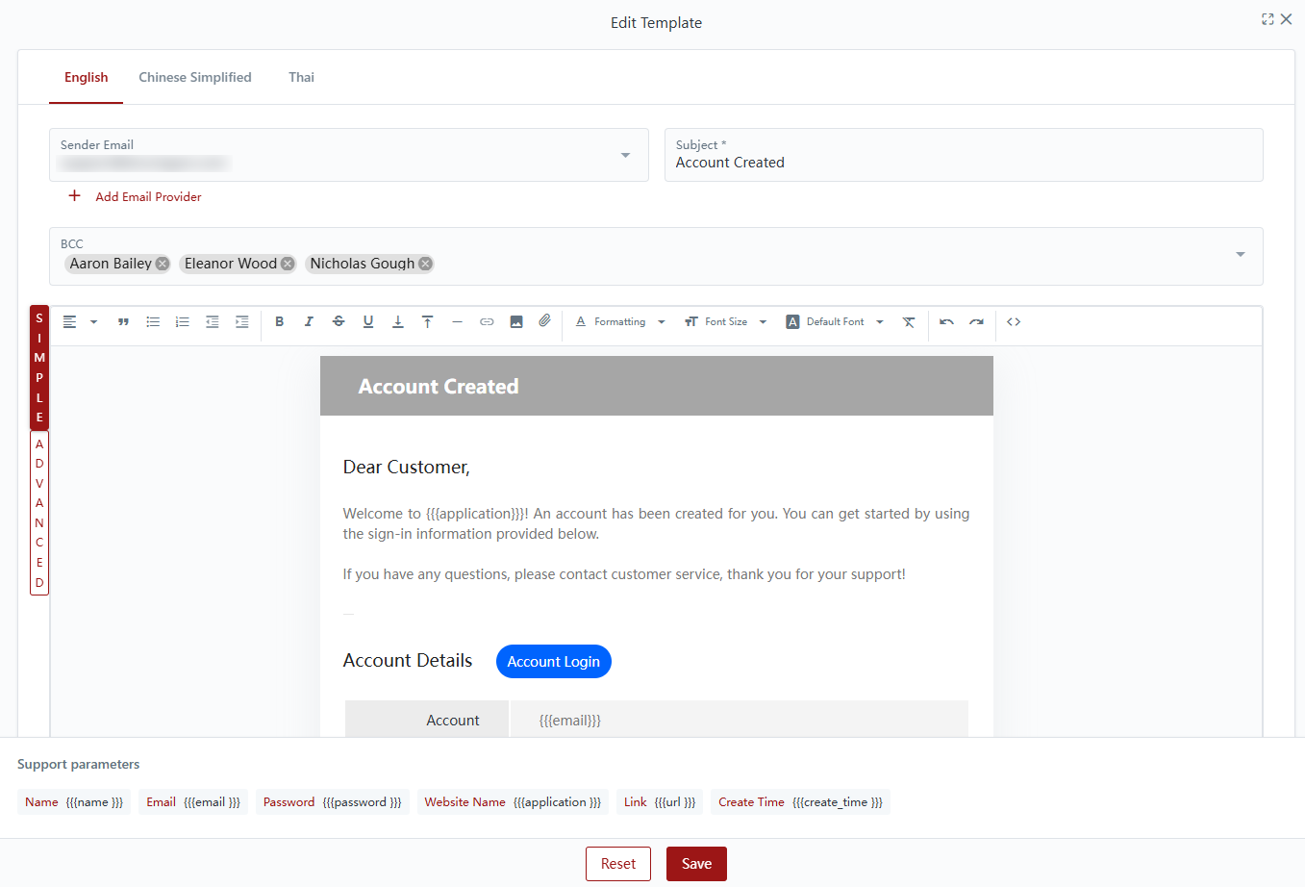Click Add Email Provider link

tap(148, 196)
